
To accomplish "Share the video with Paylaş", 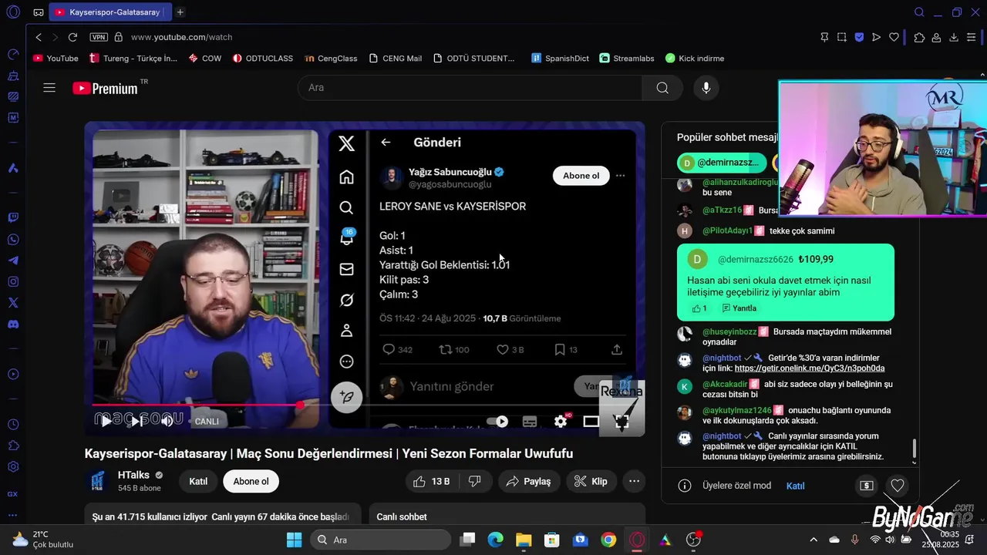I will point(529,482).
